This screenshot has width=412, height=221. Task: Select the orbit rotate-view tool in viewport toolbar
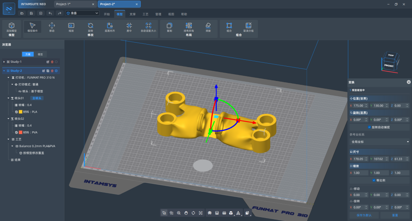tap(193, 213)
